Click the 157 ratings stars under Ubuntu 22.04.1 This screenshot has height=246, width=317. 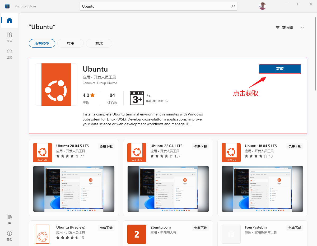coord(165,156)
